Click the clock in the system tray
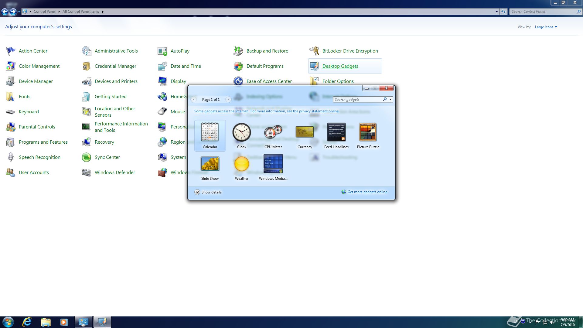This screenshot has height=328, width=583. pyautogui.click(x=568, y=322)
